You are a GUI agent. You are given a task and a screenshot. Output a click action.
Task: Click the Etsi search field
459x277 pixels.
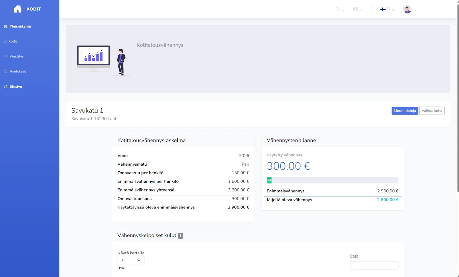click(x=374, y=266)
